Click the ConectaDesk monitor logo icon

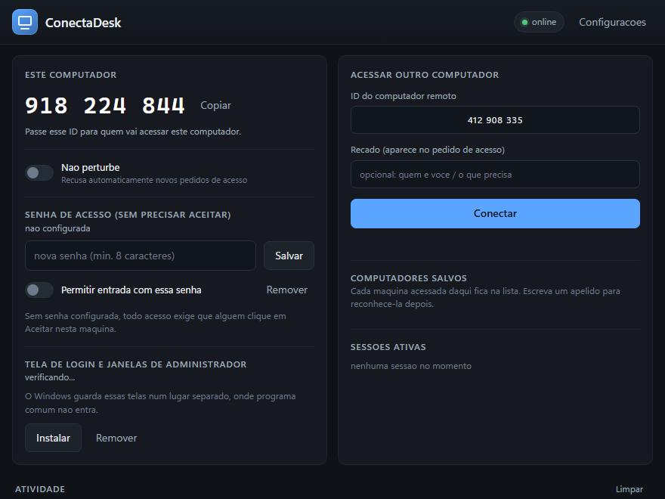pos(25,22)
